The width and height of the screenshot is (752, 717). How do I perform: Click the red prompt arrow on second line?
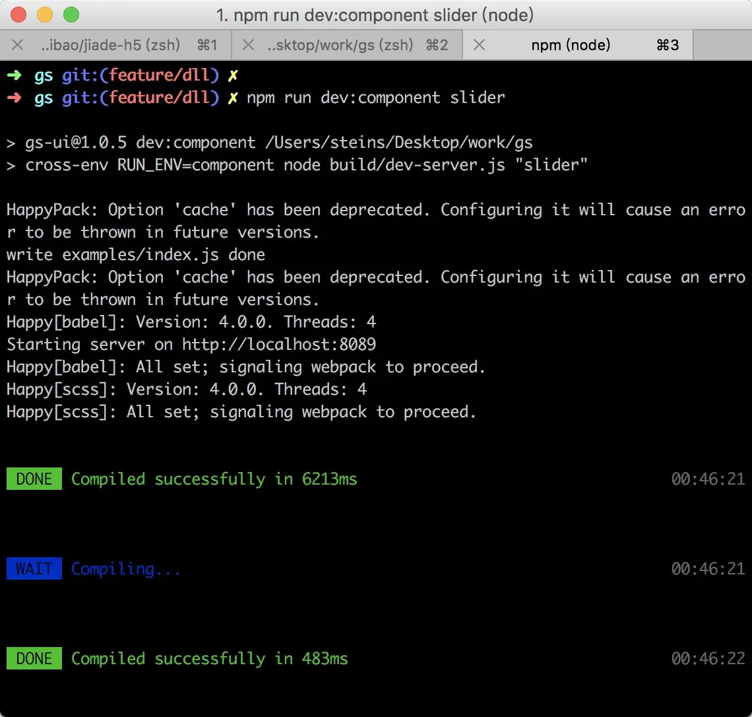click(x=15, y=98)
